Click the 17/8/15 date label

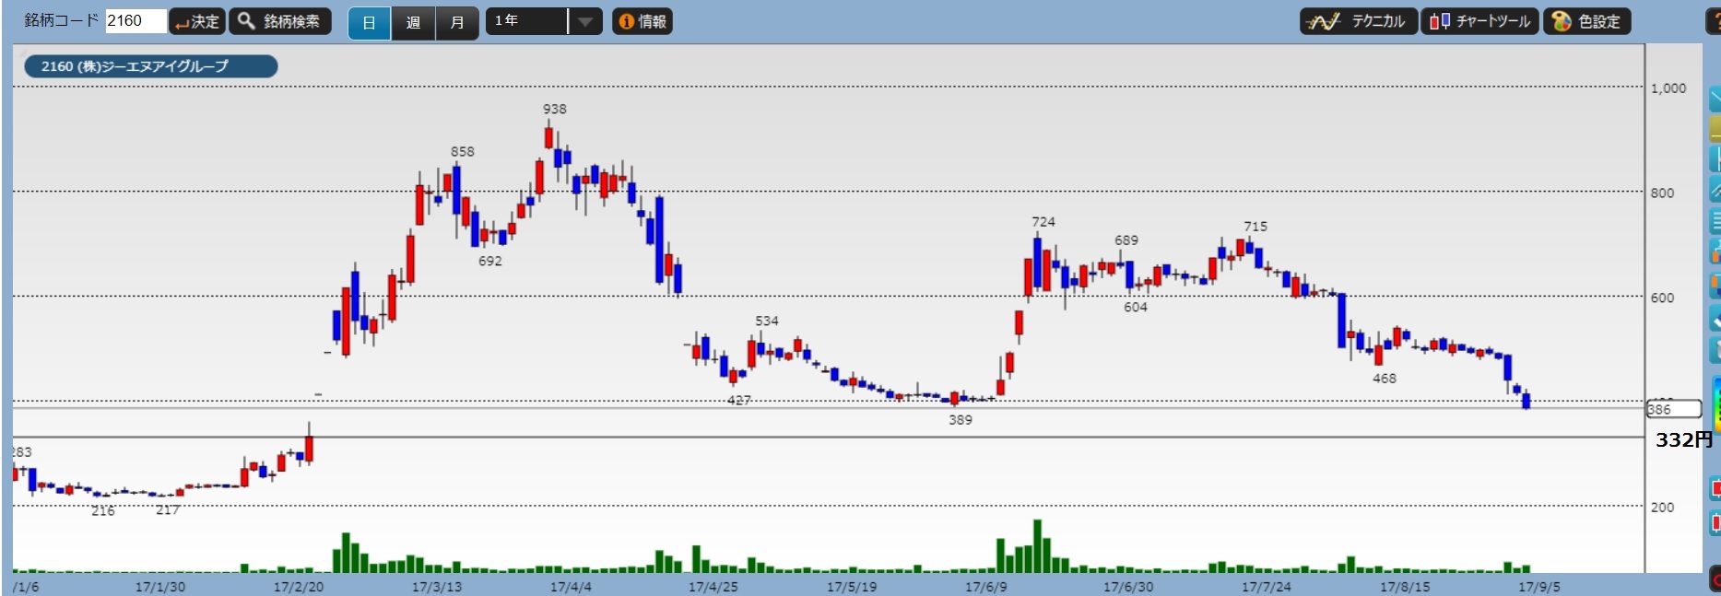[x=1405, y=587]
